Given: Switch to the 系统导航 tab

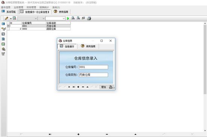Looking at the screenshot, I should 9,12.
